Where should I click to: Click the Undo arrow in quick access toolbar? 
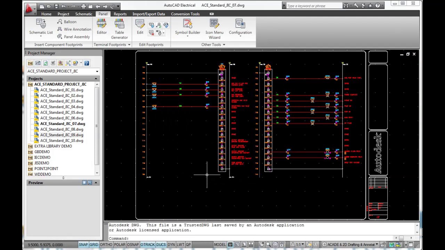[63, 6]
